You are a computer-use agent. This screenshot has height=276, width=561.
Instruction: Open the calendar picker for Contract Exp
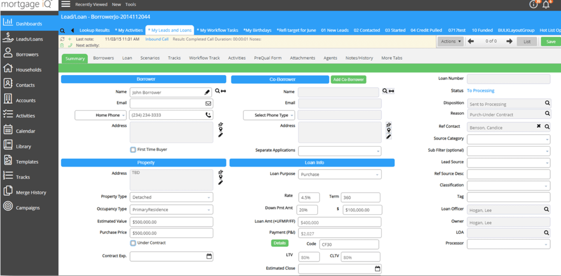pos(209,256)
